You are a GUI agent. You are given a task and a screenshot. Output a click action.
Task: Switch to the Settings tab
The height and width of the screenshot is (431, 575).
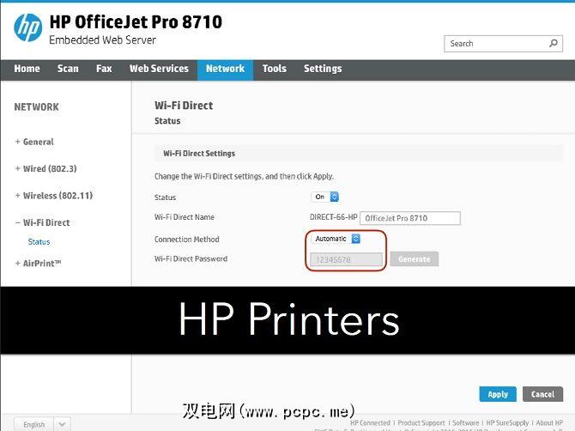click(x=323, y=69)
